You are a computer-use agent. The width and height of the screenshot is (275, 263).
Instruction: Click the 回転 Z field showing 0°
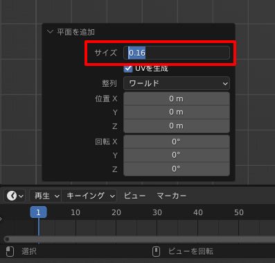(x=177, y=169)
